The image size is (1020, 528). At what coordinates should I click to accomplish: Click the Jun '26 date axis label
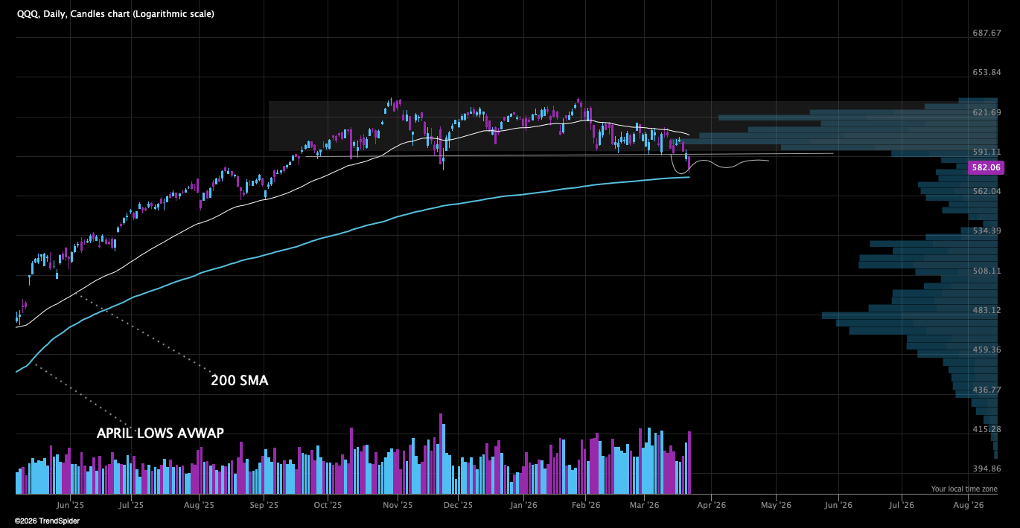point(838,505)
